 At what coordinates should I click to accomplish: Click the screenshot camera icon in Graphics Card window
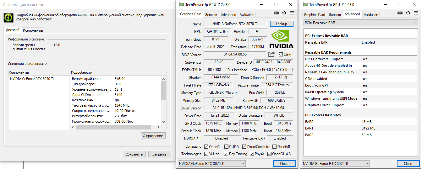tap(276, 13)
